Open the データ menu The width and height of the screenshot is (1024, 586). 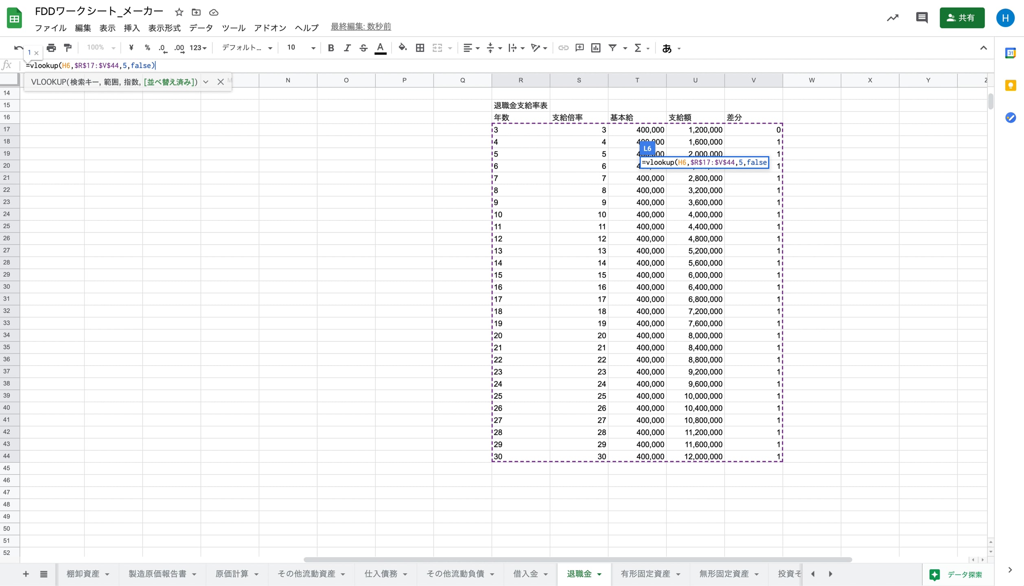coord(201,28)
